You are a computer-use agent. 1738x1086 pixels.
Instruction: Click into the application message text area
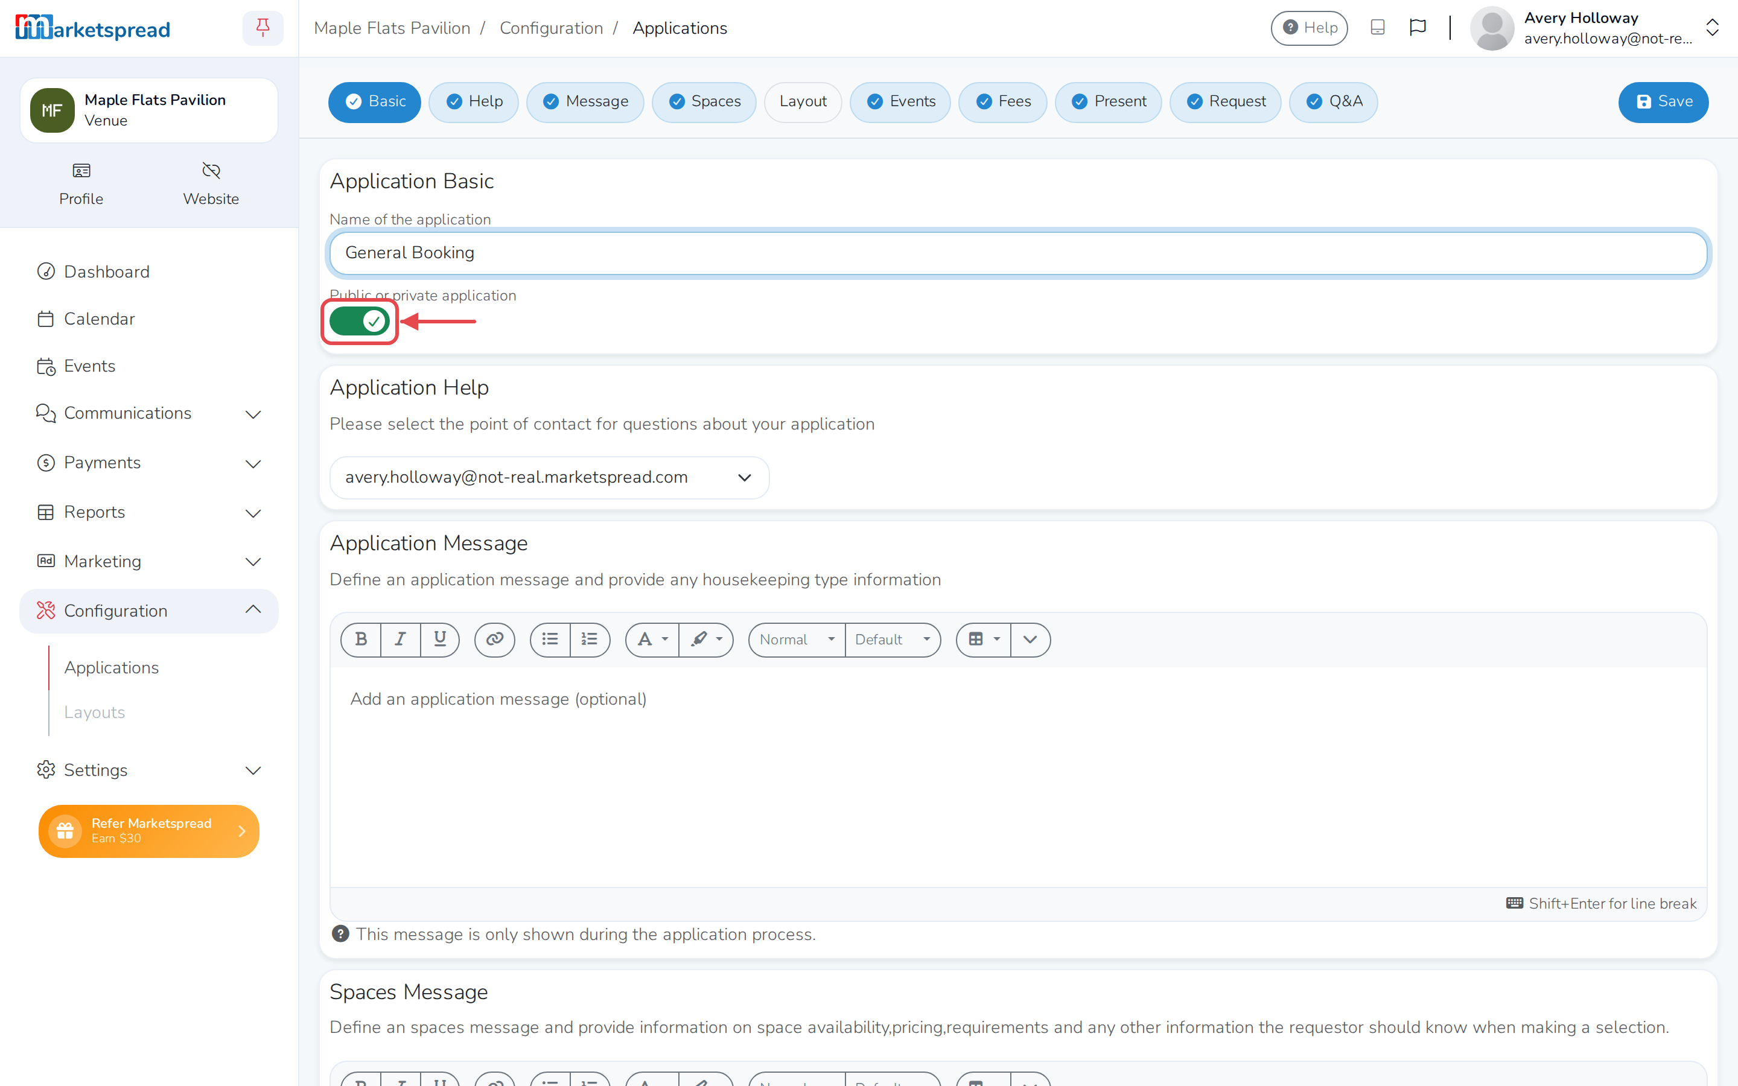click(x=1017, y=777)
